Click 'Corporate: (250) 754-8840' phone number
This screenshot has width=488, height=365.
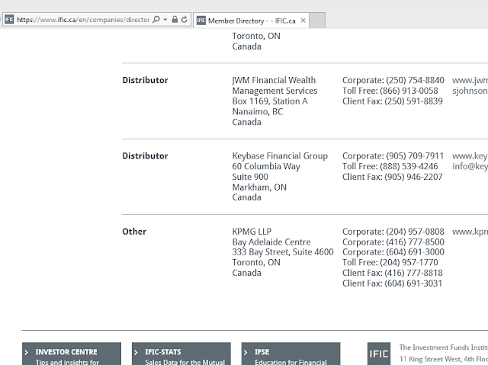pos(393,80)
